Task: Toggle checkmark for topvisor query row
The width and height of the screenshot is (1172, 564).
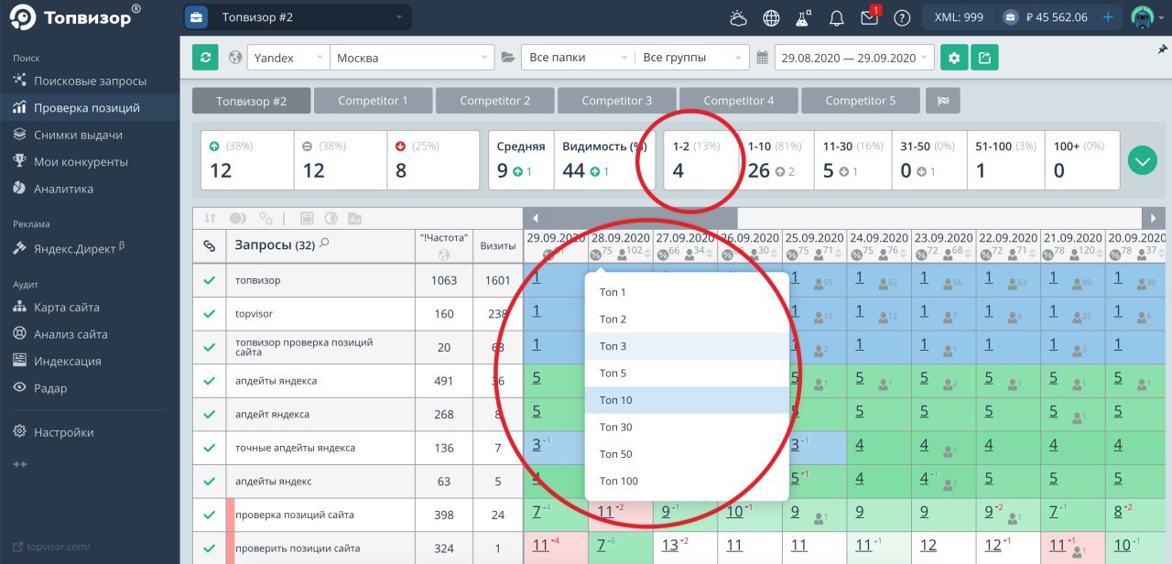Action: pos(210,313)
